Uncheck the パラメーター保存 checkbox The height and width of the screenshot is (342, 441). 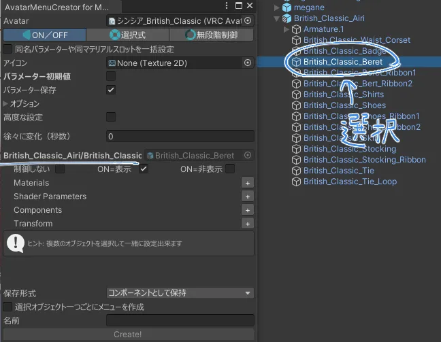(111, 90)
